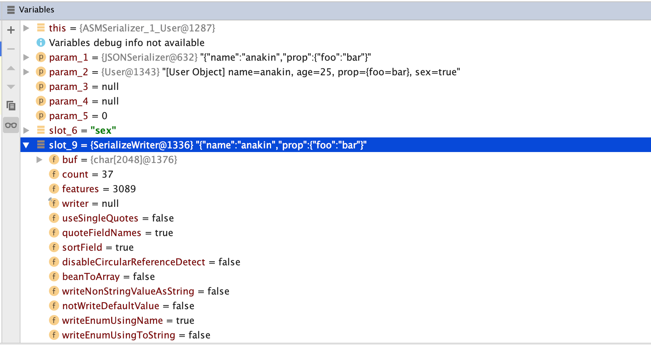
Task: Toggle the Show Watches glasses icon
Action: coord(11,125)
